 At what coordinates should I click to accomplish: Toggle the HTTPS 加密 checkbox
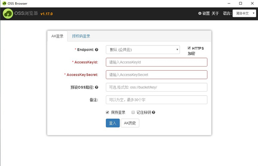pos(189,48)
